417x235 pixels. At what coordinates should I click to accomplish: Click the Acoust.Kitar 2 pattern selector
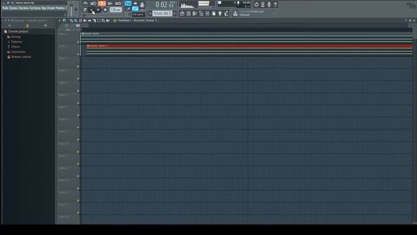coord(162,13)
